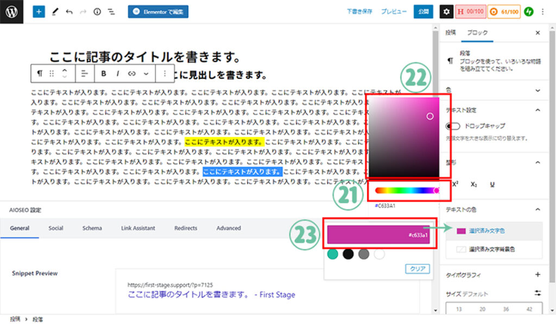Expand the 色 panel section

538,90
